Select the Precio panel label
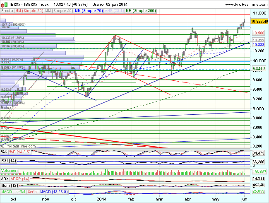 click(7, 10)
